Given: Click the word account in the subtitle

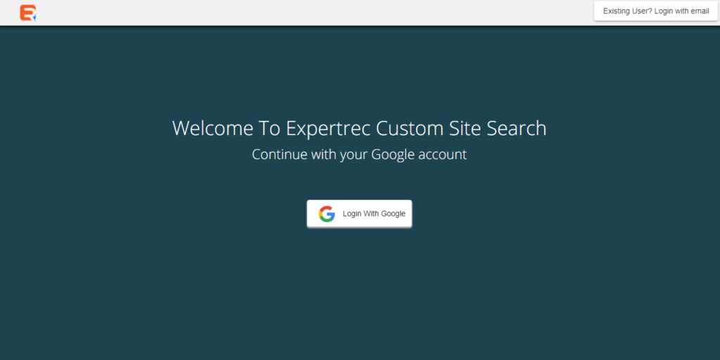Looking at the screenshot, I should pos(442,154).
